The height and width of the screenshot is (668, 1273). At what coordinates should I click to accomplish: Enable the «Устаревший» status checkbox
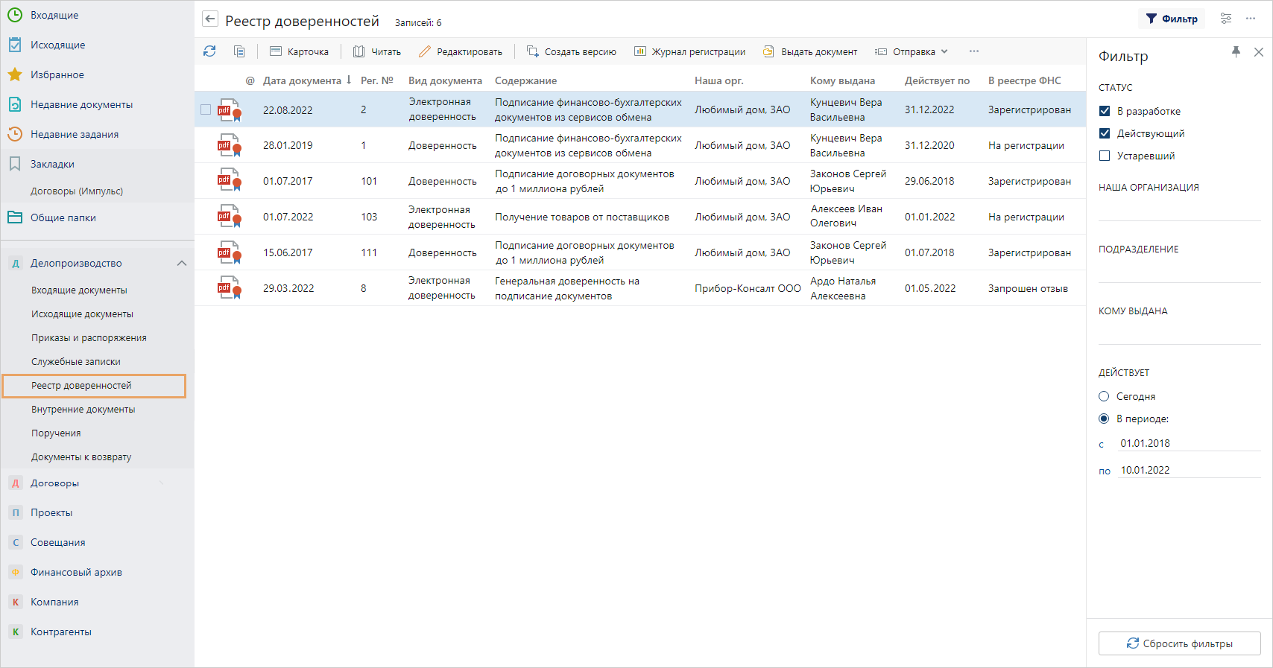[x=1105, y=156]
